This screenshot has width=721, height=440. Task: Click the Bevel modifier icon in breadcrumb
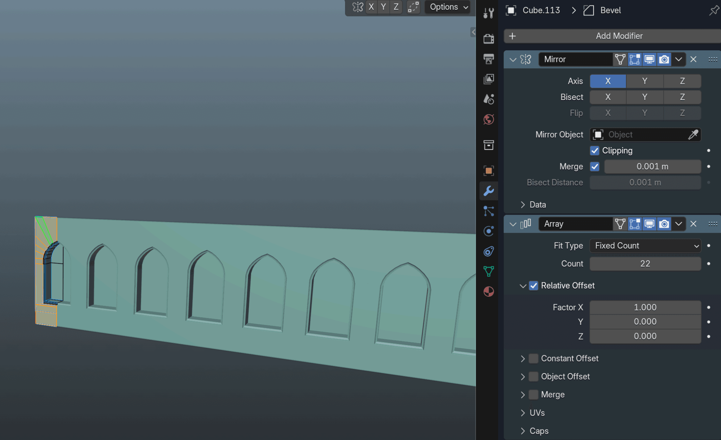point(589,11)
